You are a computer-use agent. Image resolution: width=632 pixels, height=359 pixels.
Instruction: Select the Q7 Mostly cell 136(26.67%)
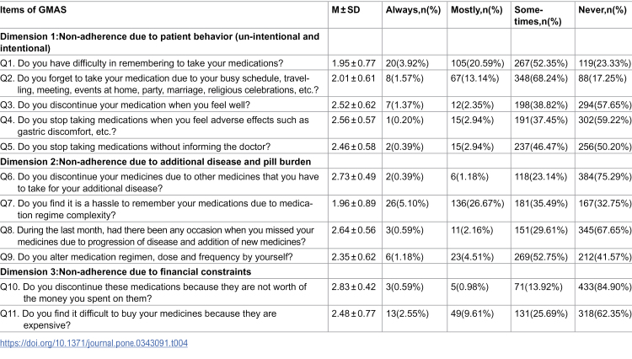(477, 203)
